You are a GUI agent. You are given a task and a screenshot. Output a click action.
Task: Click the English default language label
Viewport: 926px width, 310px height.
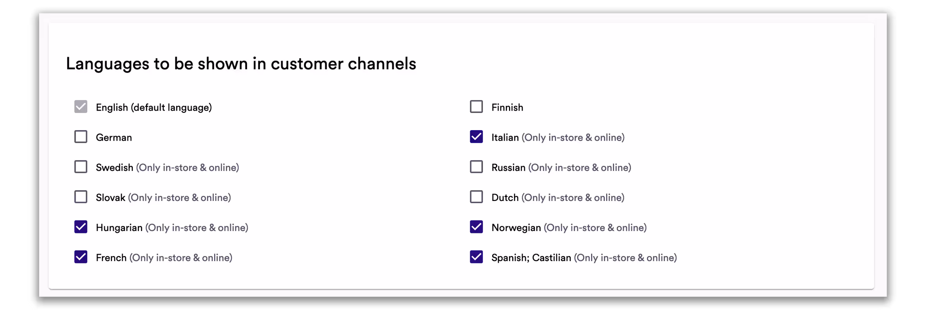[x=153, y=107]
